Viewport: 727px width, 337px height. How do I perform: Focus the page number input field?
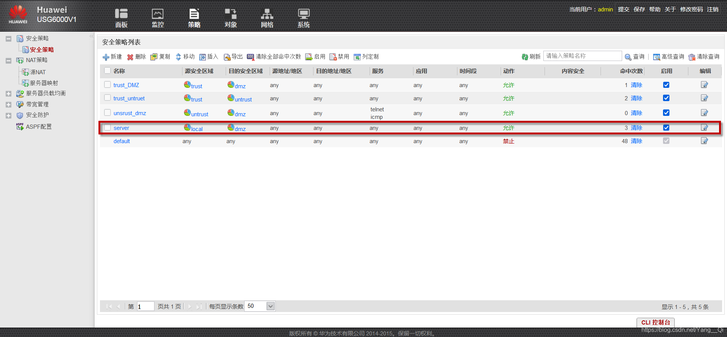coord(145,306)
